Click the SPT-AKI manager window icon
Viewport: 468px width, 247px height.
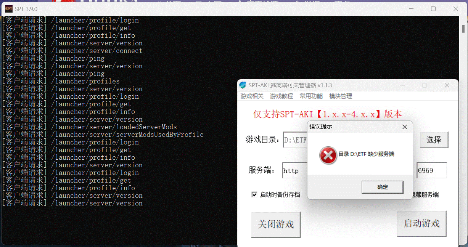pos(243,85)
